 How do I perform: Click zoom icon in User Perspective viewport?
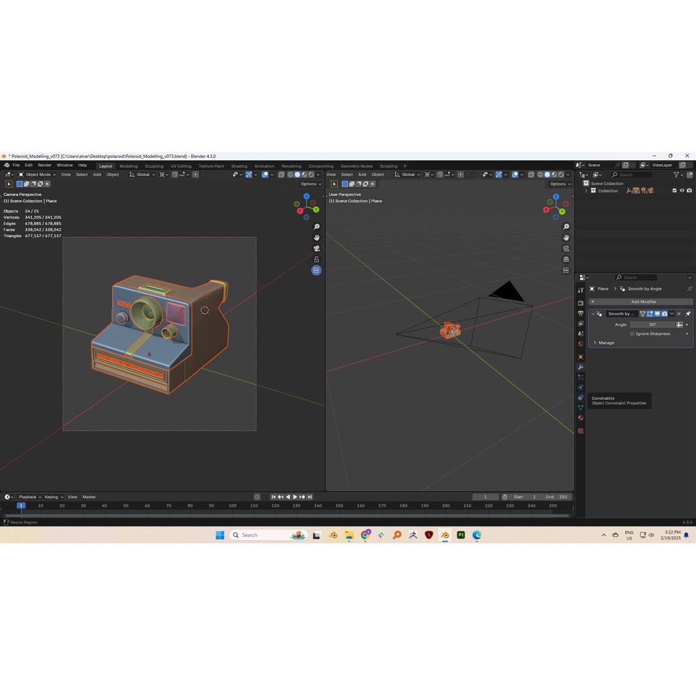(566, 227)
